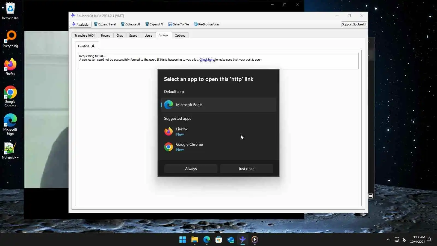Open the clock showing 3:42 AM
This screenshot has height=246, width=437.
[x=418, y=239]
